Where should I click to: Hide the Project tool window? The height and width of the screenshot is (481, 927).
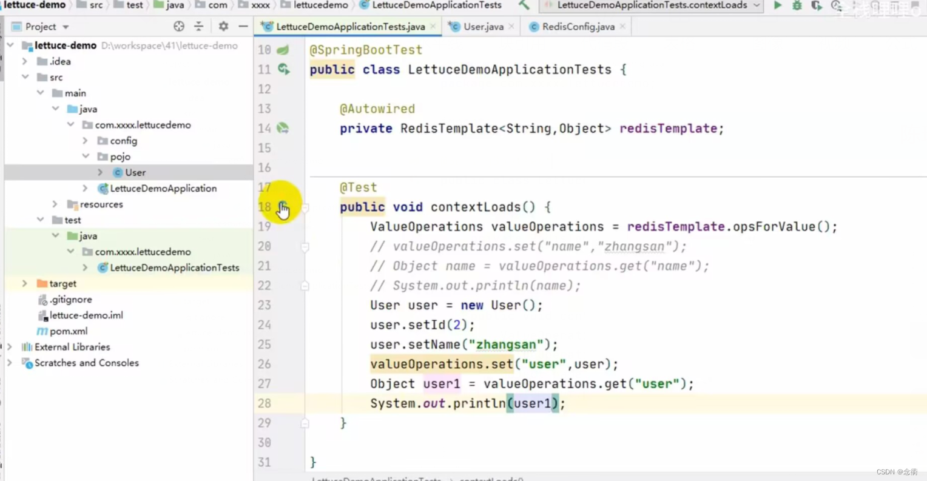click(243, 27)
